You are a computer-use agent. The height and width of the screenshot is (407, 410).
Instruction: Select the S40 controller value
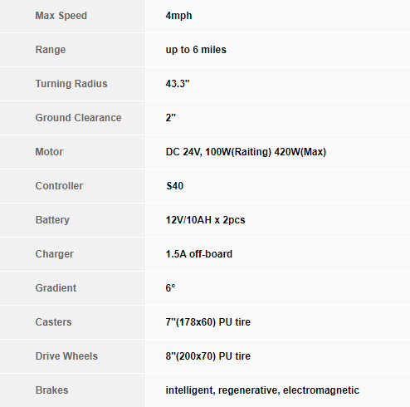(x=175, y=186)
